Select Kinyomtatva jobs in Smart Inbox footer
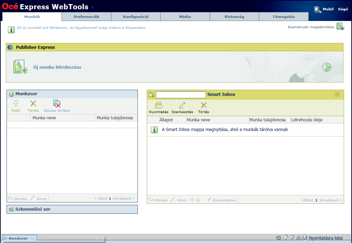Image resolution: width=352 pixels, height=243 pixels. (221, 200)
